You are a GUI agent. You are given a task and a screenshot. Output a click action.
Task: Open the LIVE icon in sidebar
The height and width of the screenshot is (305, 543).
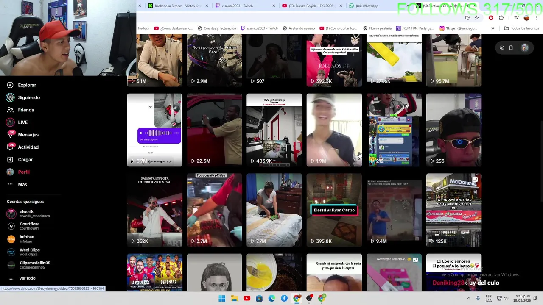click(10, 122)
